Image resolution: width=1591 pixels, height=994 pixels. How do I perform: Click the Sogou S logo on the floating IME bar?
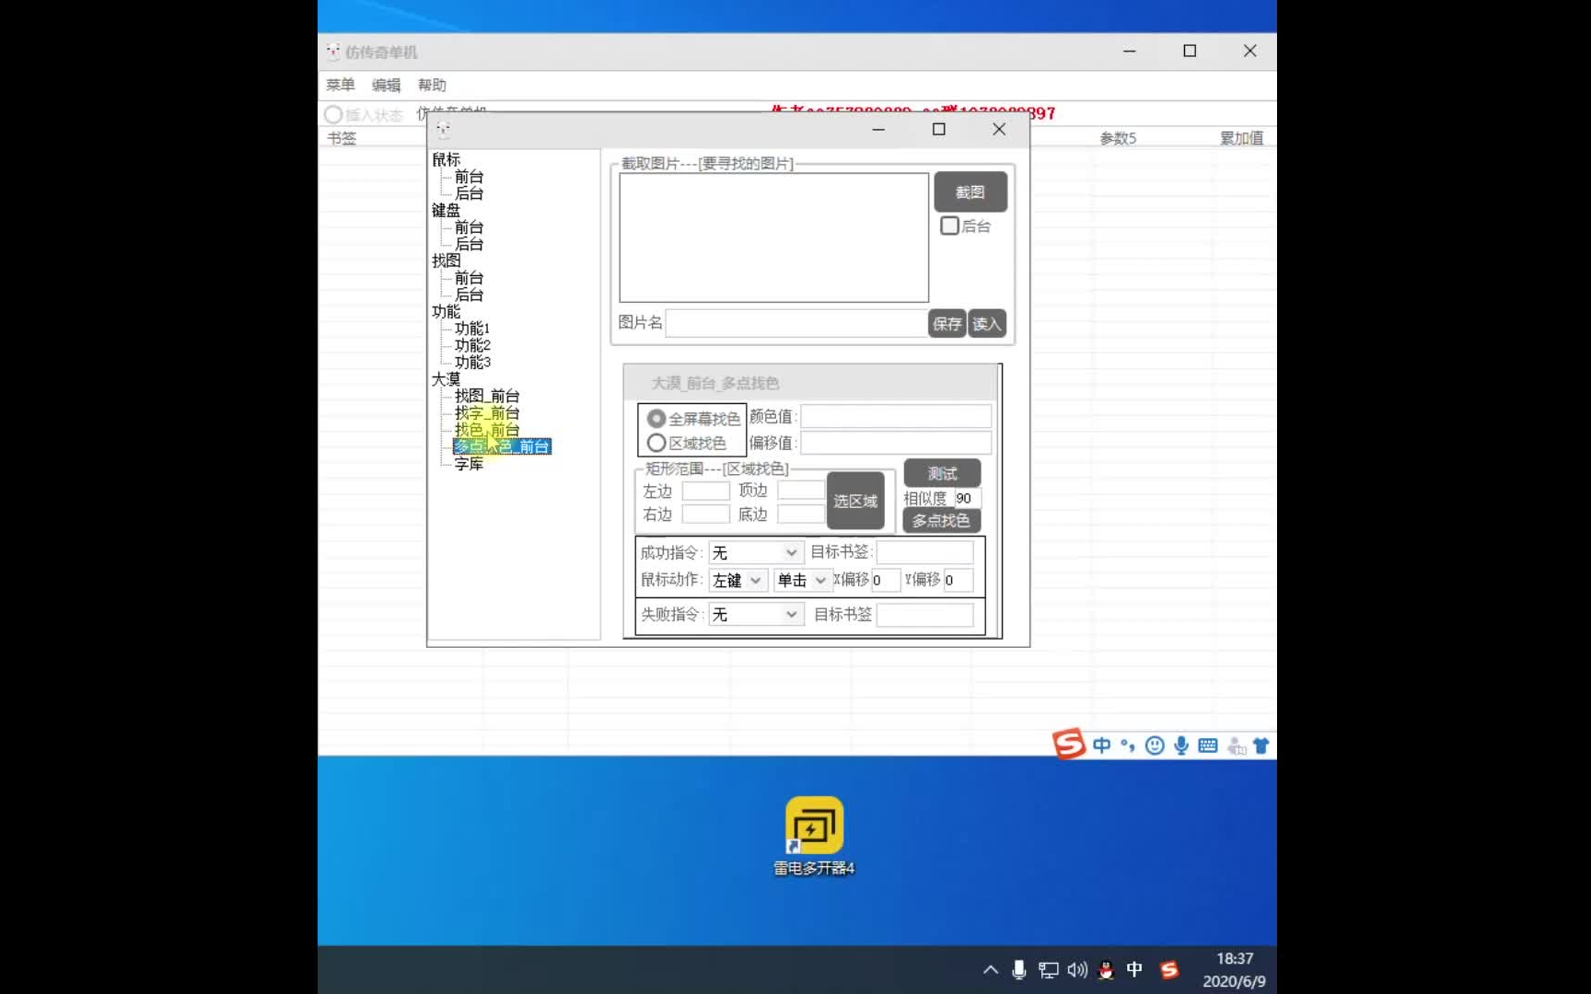[1069, 744]
